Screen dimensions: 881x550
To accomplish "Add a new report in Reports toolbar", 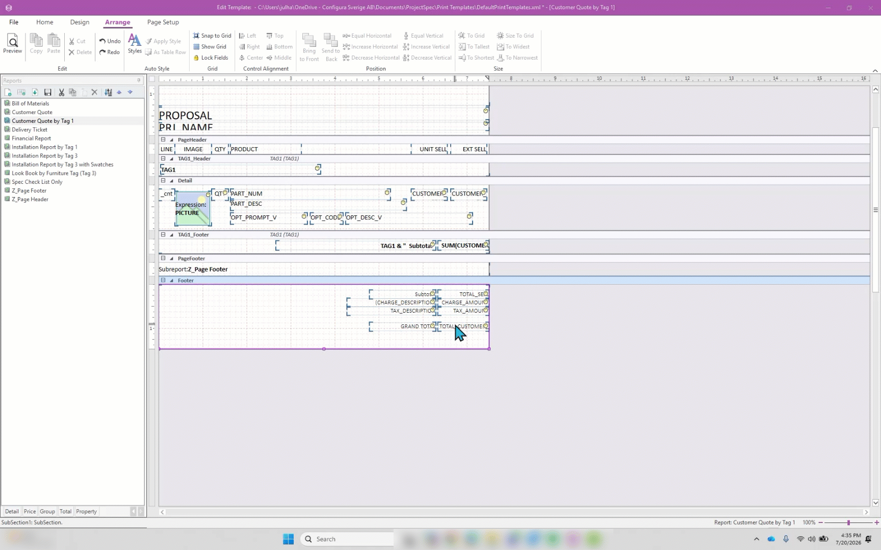I will click(x=8, y=92).
